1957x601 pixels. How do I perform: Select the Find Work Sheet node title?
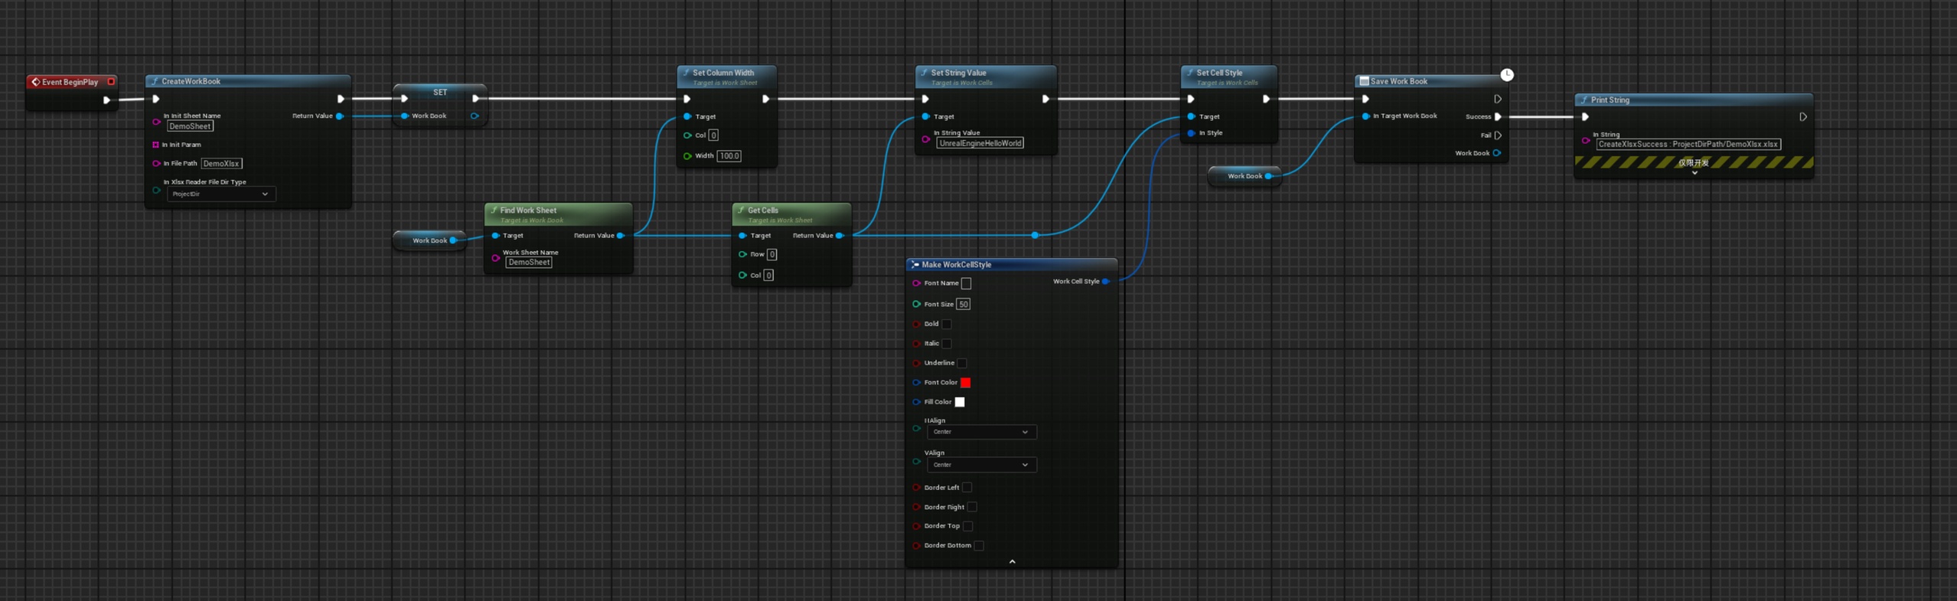[528, 211]
